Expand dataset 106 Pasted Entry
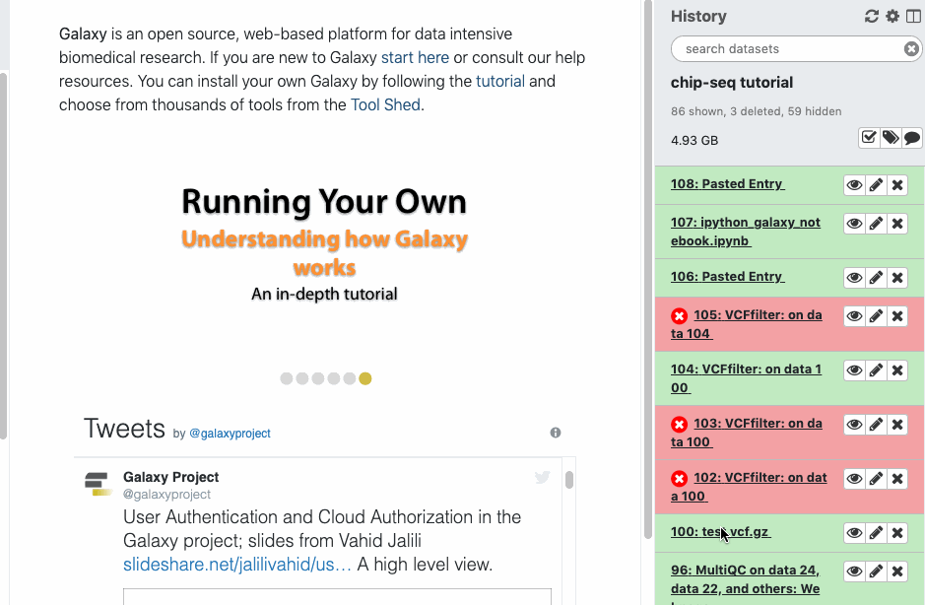The height and width of the screenshot is (605, 925). [x=727, y=277]
